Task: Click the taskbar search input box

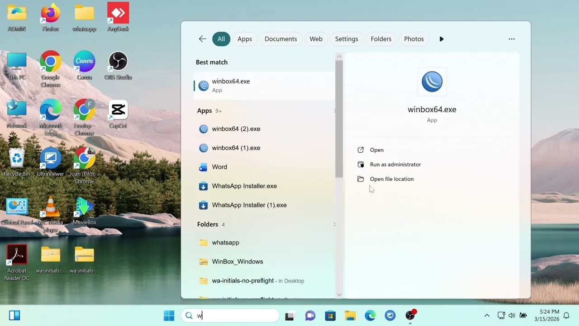Action: (230, 316)
